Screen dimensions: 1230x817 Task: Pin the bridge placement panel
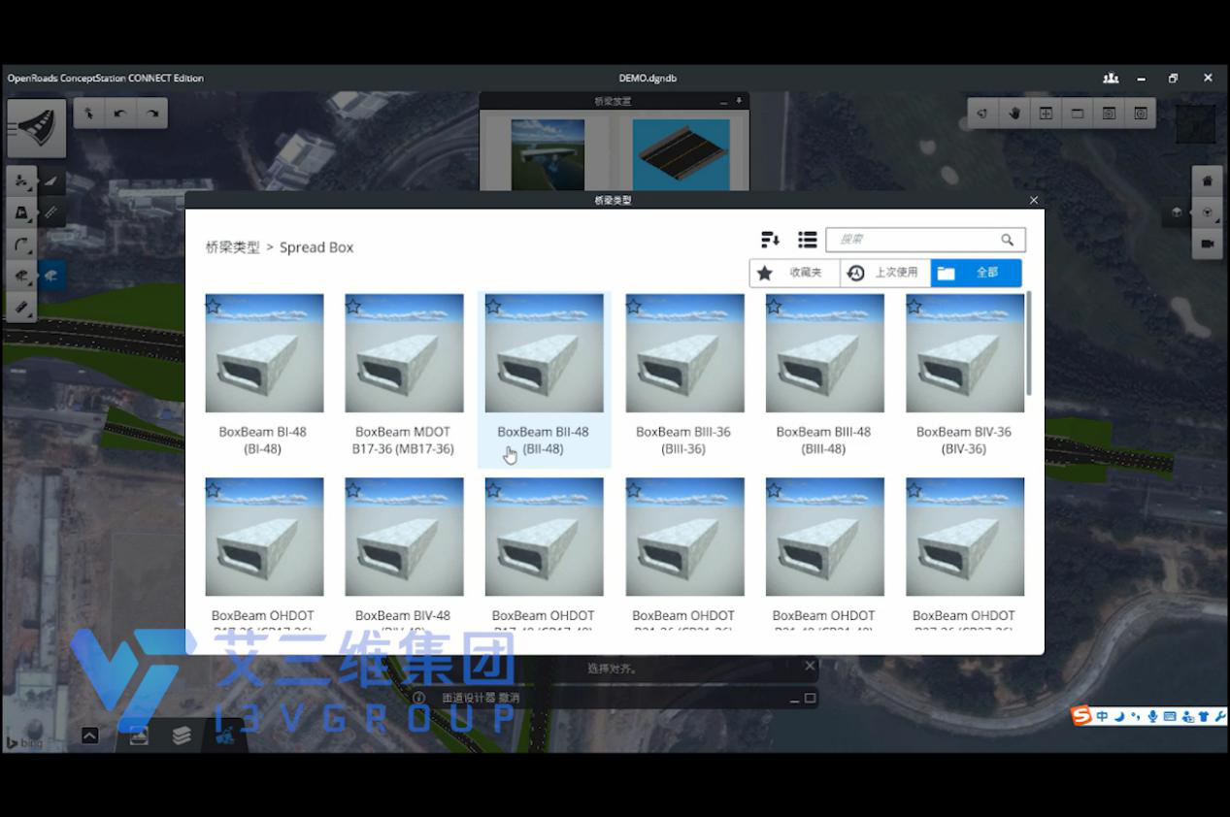point(739,101)
